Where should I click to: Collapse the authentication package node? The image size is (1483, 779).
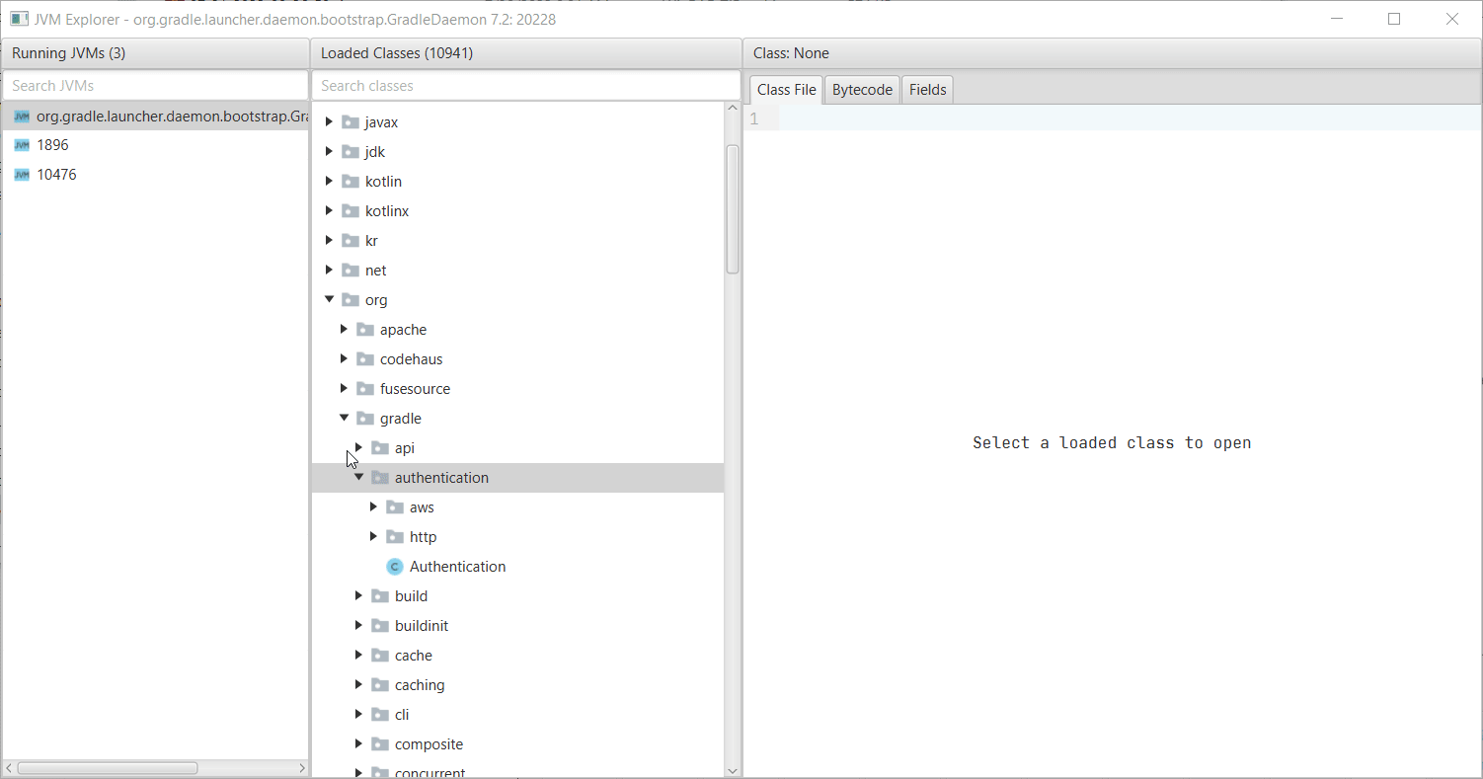click(358, 477)
